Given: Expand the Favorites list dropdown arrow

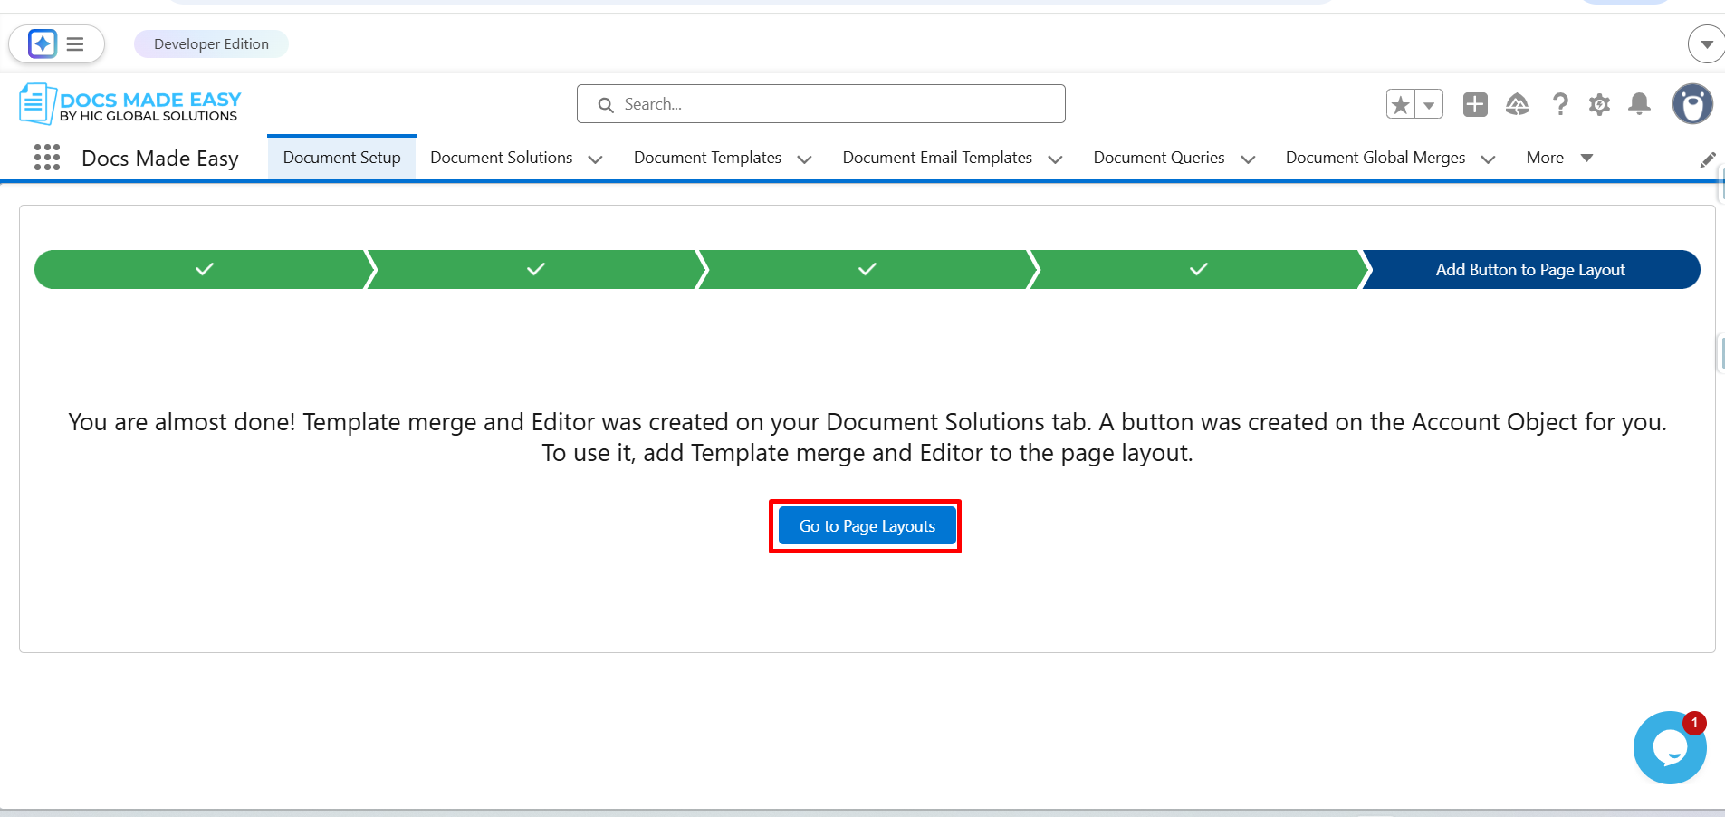Looking at the screenshot, I should click(1429, 105).
